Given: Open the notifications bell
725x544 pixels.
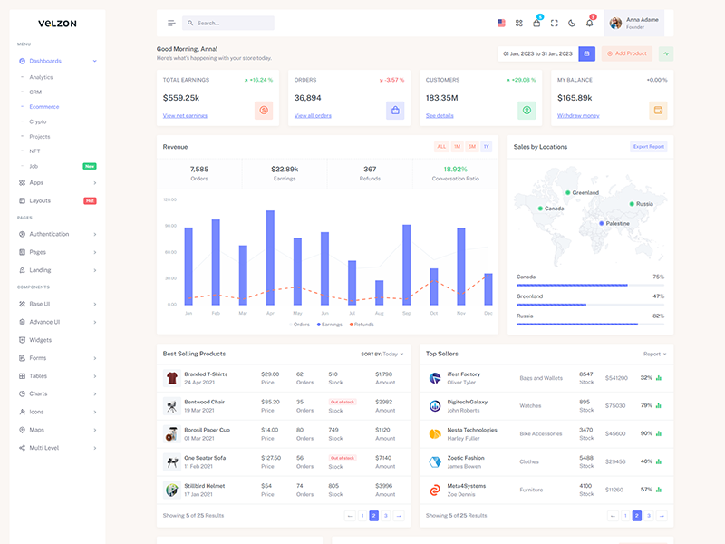Looking at the screenshot, I should tap(589, 23).
